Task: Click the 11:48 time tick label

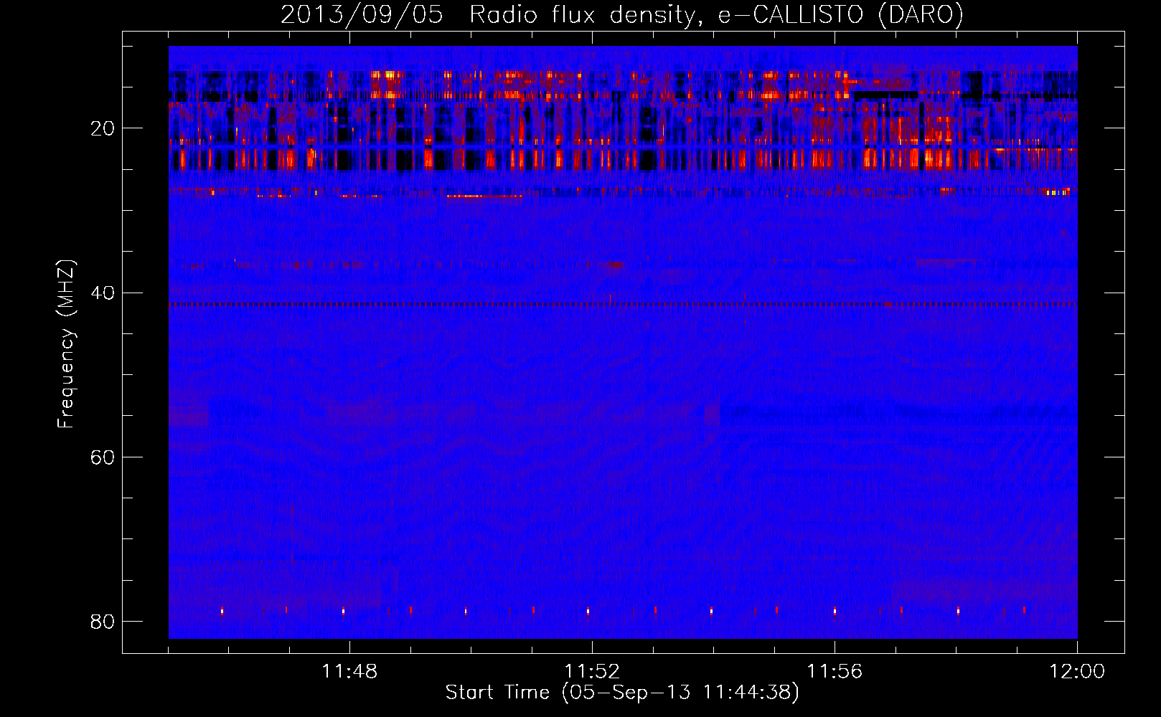Action: coord(349,672)
